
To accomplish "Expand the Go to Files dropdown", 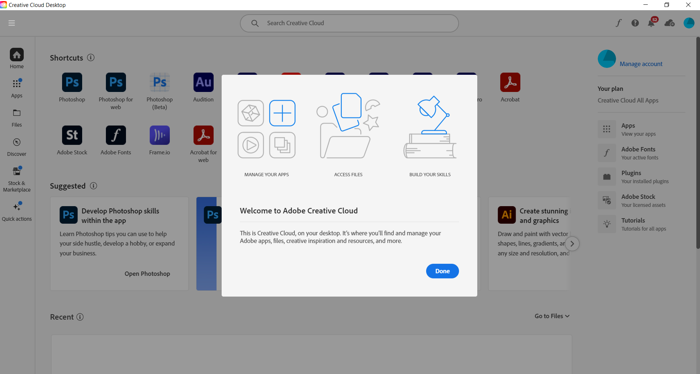I will coord(552,316).
